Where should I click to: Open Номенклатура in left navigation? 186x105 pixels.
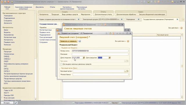(x=9, y=54)
